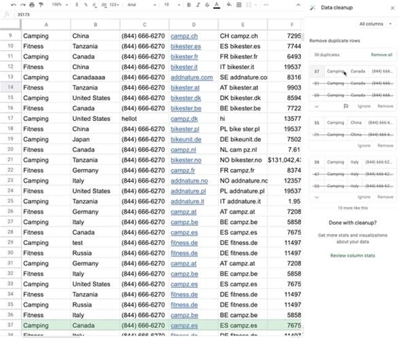The image size is (401, 338).
Task: Open the Arial font dropdown
Action: click(x=141, y=5)
